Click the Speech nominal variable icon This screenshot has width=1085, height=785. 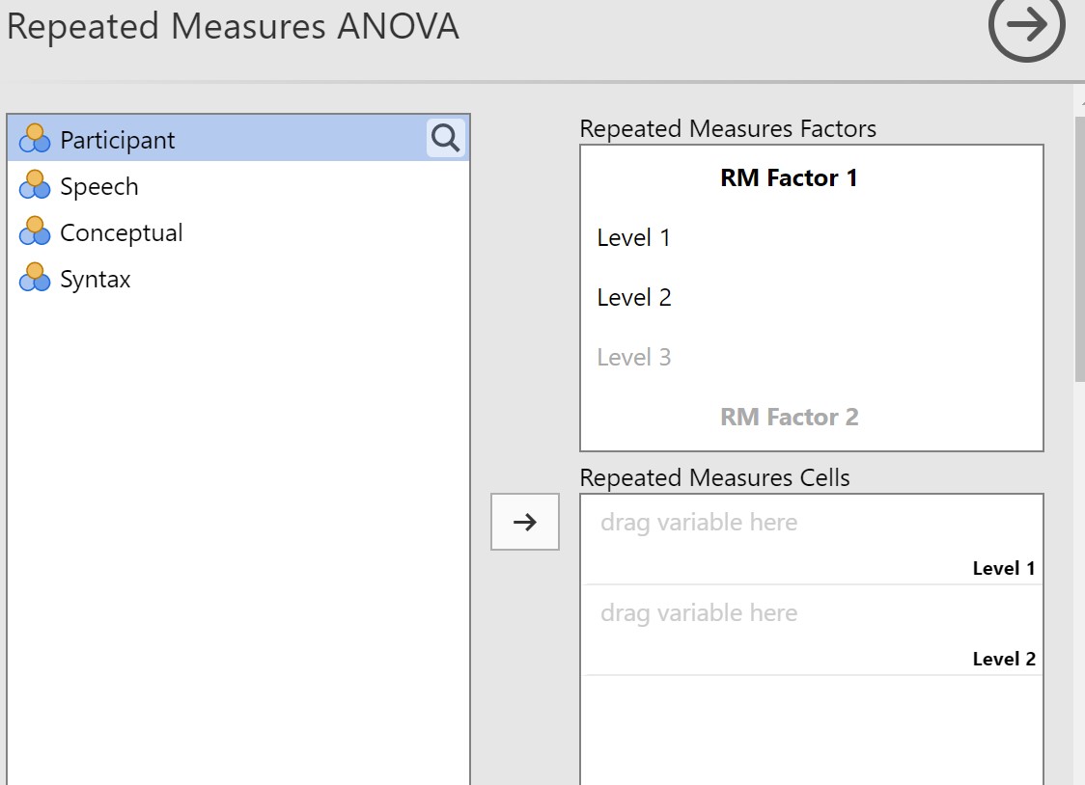coord(35,185)
